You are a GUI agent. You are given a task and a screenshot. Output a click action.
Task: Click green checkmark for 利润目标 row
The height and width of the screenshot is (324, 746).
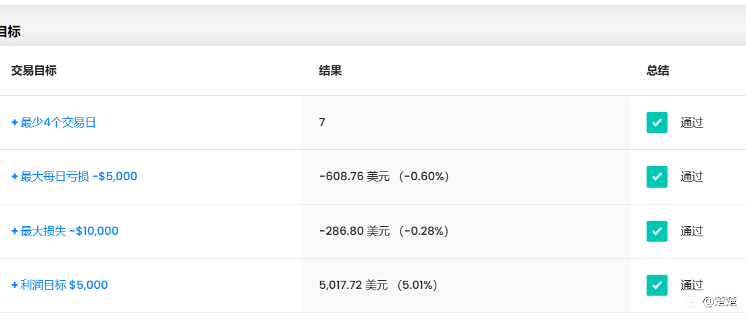click(x=657, y=285)
